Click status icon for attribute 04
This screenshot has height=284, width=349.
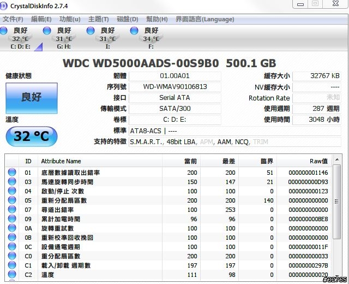pos(12,191)
